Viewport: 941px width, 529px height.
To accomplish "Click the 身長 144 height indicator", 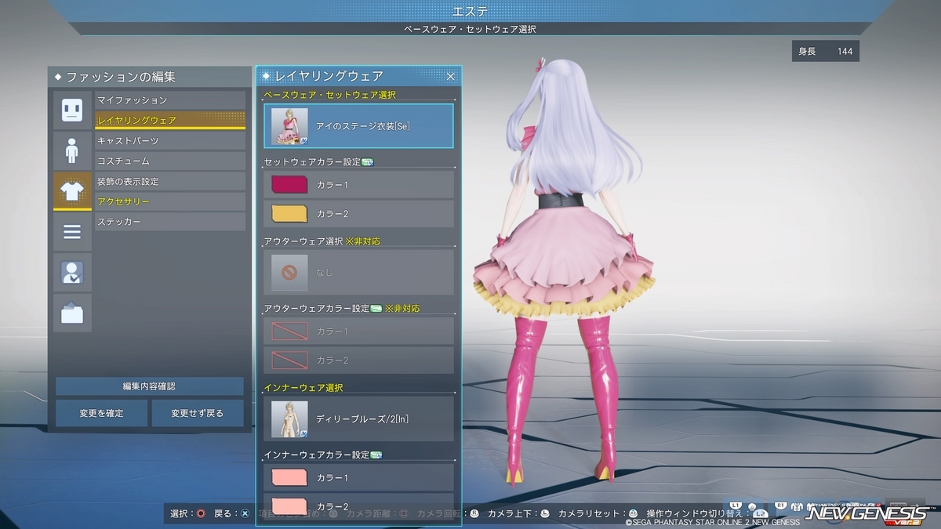I will click(825, 52).
